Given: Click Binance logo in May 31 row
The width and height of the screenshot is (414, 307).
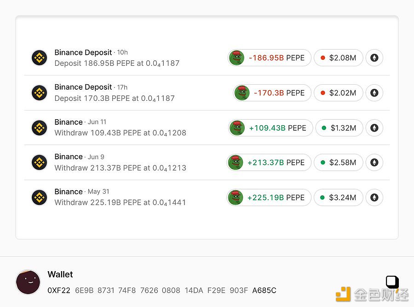Looking at the screenshot, I should 40,197.
